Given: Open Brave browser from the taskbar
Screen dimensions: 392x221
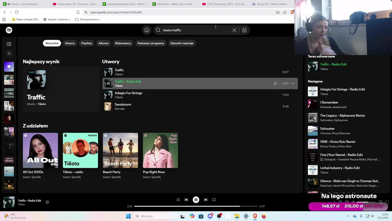Looking at the screenshot, I should [x=255, y=216].
